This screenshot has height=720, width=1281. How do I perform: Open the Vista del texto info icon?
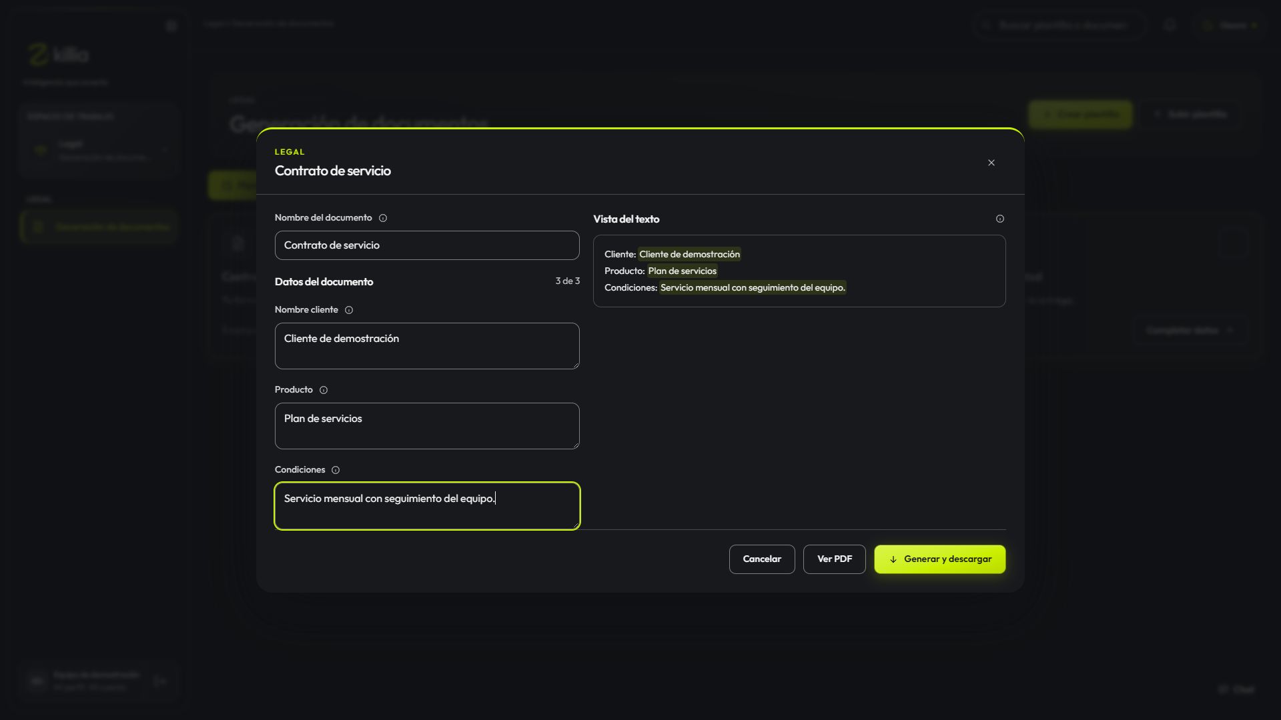(1000, 219)
